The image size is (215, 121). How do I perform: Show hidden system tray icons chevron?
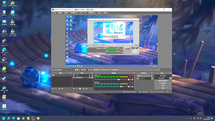click(x=188, y=118)
